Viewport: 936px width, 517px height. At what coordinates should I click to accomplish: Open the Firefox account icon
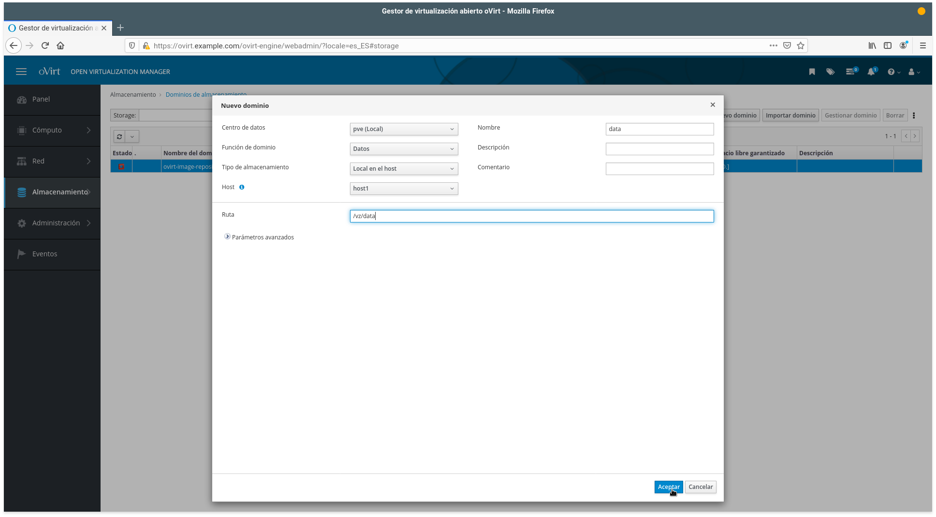pos(903,45)
